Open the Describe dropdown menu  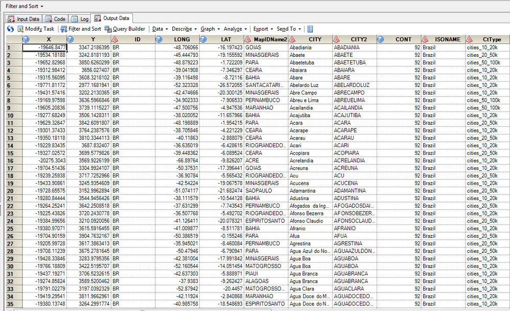[184, 29]
